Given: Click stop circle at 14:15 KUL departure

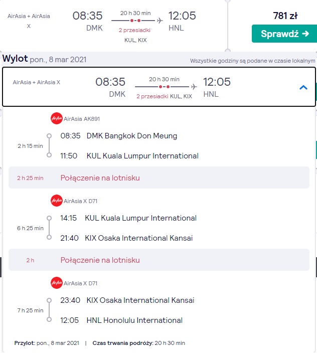Looking at the screenshot, I should coord(49,218).
